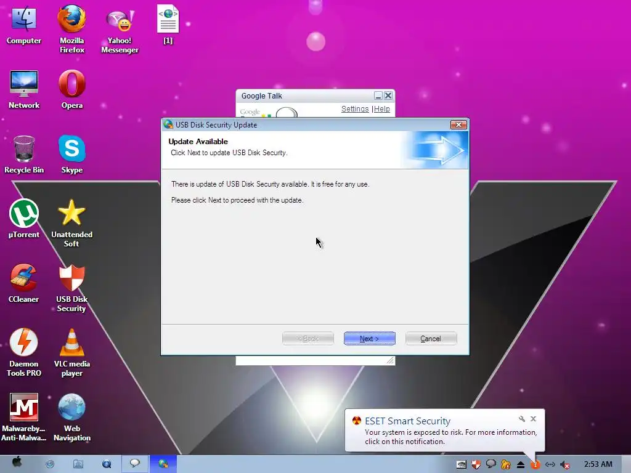Open Web Navigation globe icon
Viewport: 631px width, 473px height.
click(x=71, y=418)
